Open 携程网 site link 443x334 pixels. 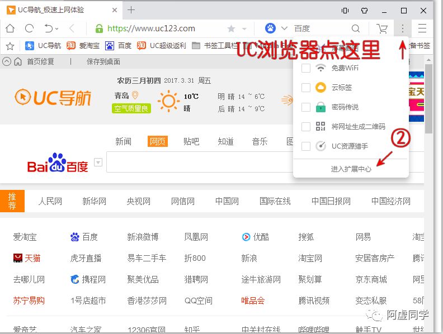click(88, 279)
